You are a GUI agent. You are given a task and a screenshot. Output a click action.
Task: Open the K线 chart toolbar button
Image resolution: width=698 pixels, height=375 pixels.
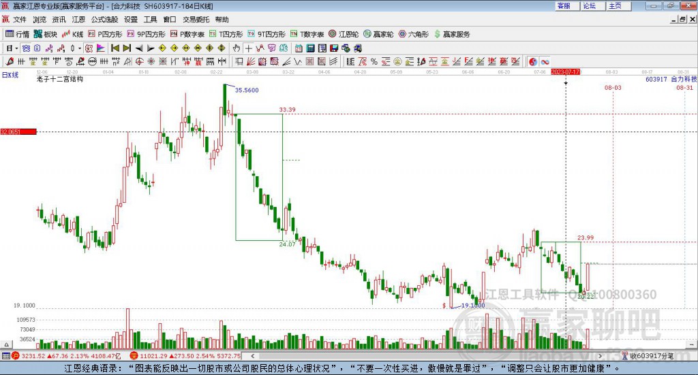72,34
